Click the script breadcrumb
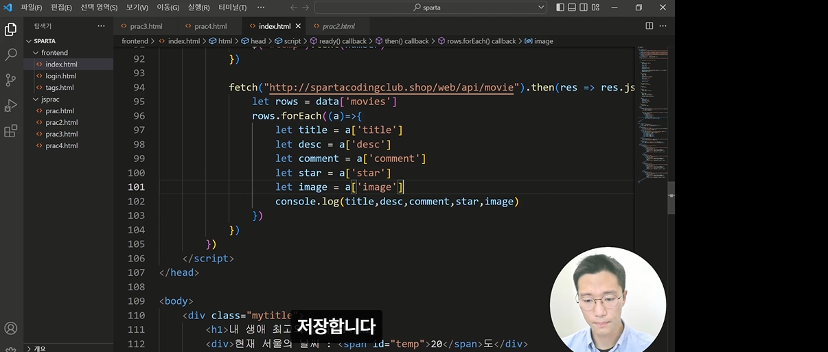 [x=288, y=41]
